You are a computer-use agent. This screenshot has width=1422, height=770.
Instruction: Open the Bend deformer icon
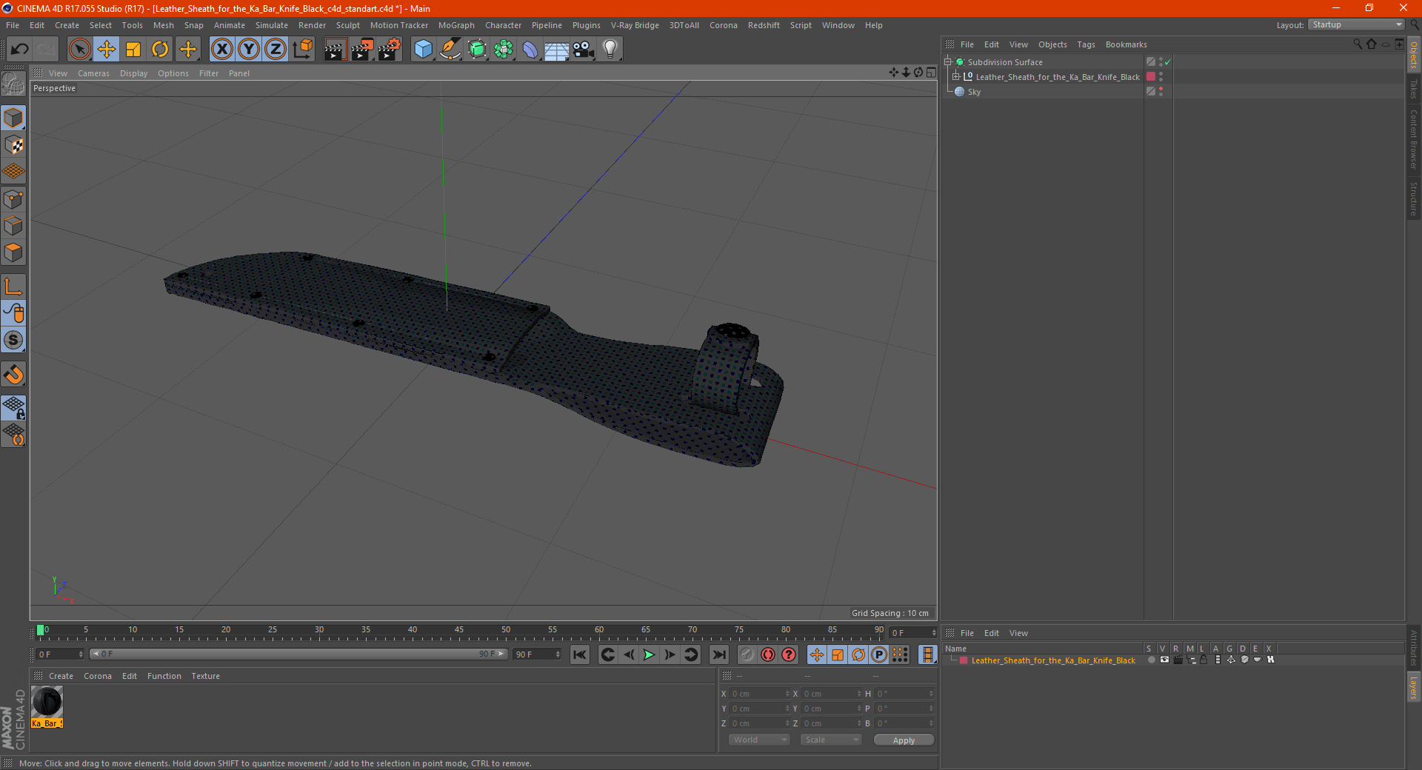(x=530, y=50)
